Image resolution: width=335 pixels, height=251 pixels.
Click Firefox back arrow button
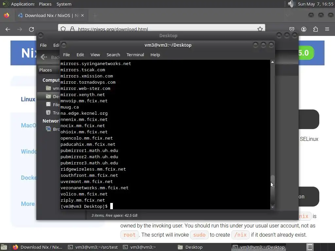[x=8, y=29]
